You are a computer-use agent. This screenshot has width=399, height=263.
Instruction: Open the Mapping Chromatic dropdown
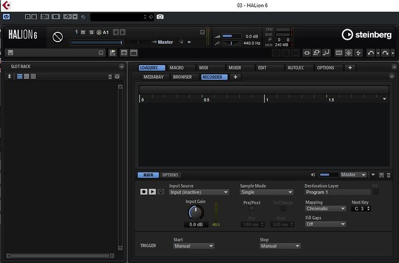pyautogui.click(x=326, y=209)
